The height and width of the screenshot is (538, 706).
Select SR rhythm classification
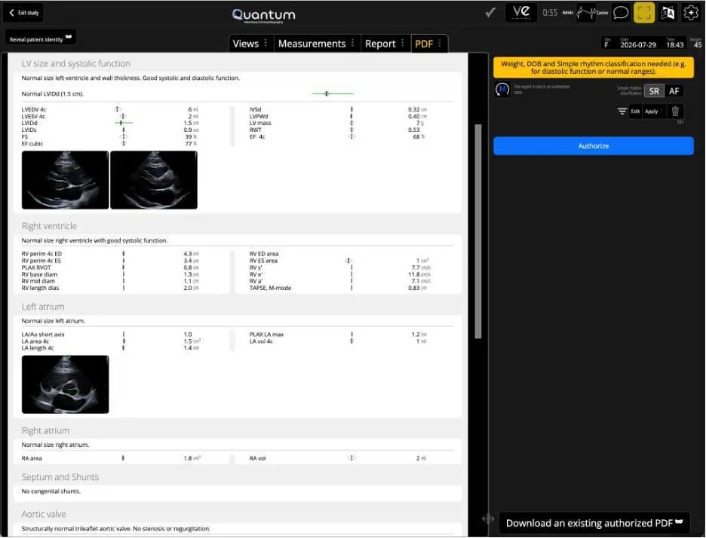tap(654, 91)
